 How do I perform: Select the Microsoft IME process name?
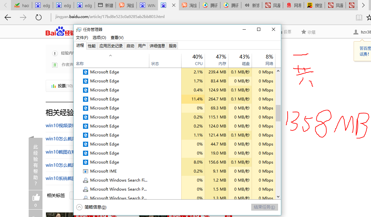[x=103, y=171]
